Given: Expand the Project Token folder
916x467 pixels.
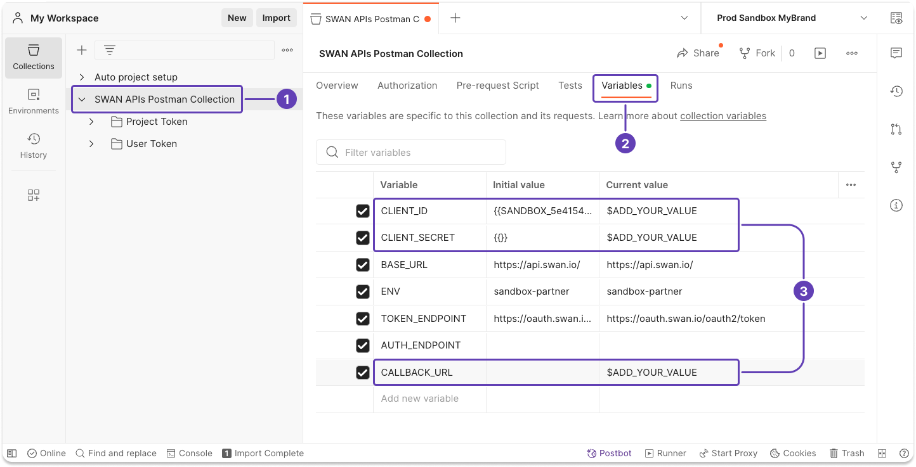Looking at the screenshot, I should click(x=91, y=122).
